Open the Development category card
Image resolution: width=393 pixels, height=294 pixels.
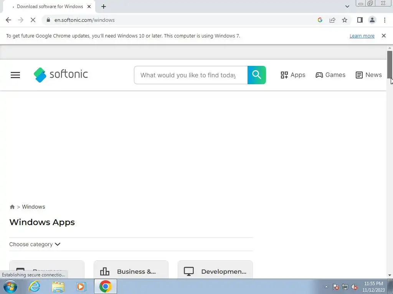click(215, 269)
